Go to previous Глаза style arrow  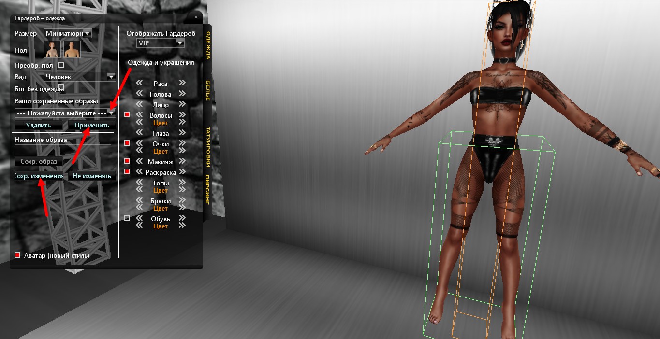[x=139, y=133]
